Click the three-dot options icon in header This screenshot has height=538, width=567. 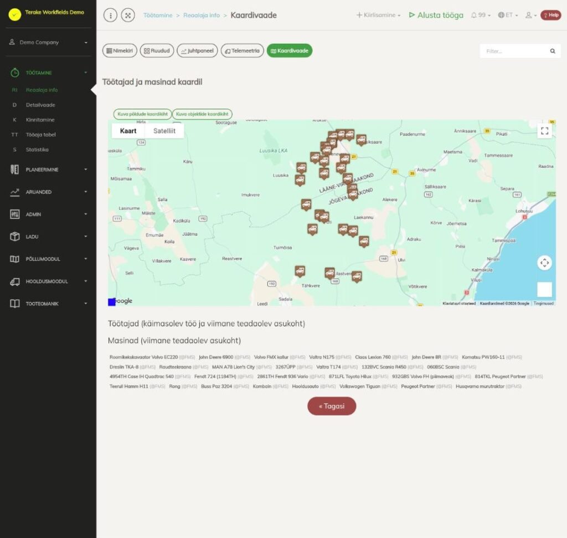coord(110,15)
